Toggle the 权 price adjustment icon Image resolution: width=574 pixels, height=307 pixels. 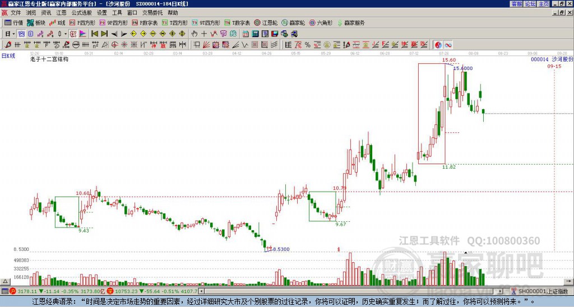click(x=73, y=34)
